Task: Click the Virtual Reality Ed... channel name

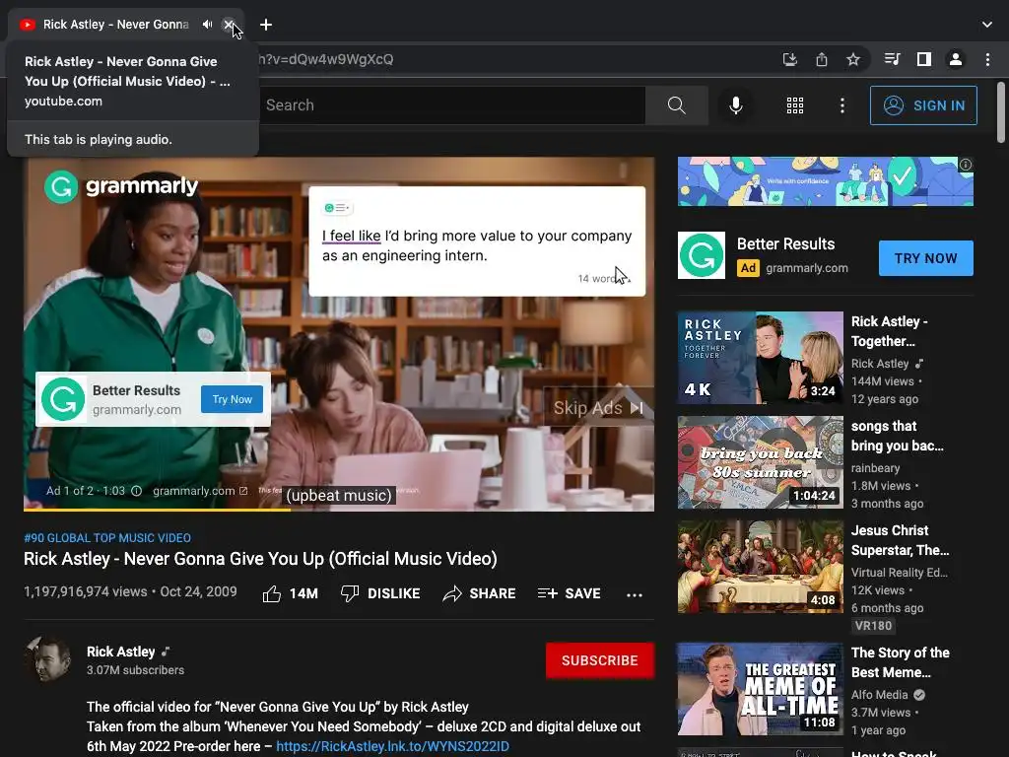Action: coord(899,573)
